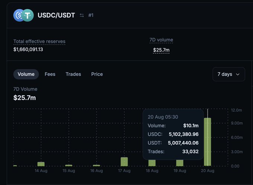253x185 pixels.
Task: Click the bold $25.7m chart total
Action: click(25, 98)
